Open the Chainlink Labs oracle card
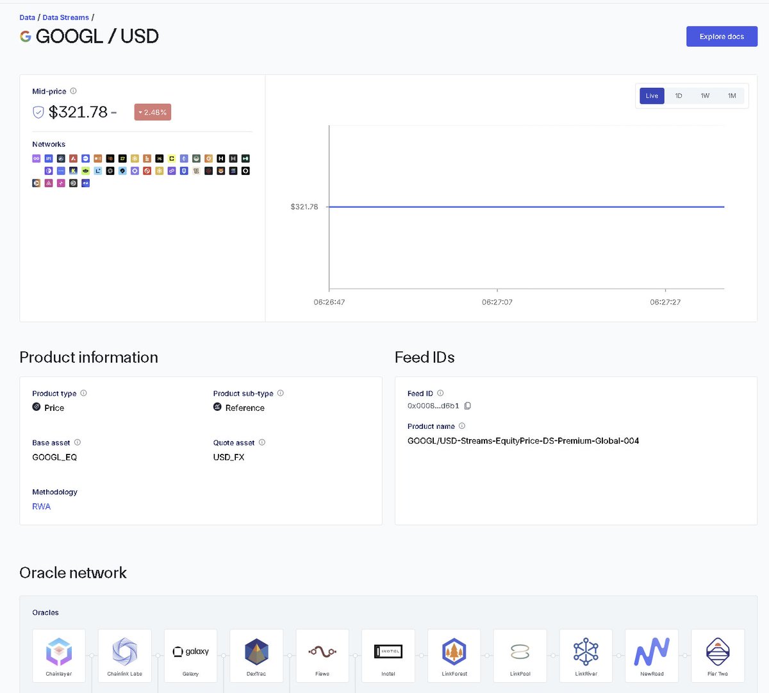The height and width of the screenshot is (693, 769). pyautogui.click(x=125, y=655)
